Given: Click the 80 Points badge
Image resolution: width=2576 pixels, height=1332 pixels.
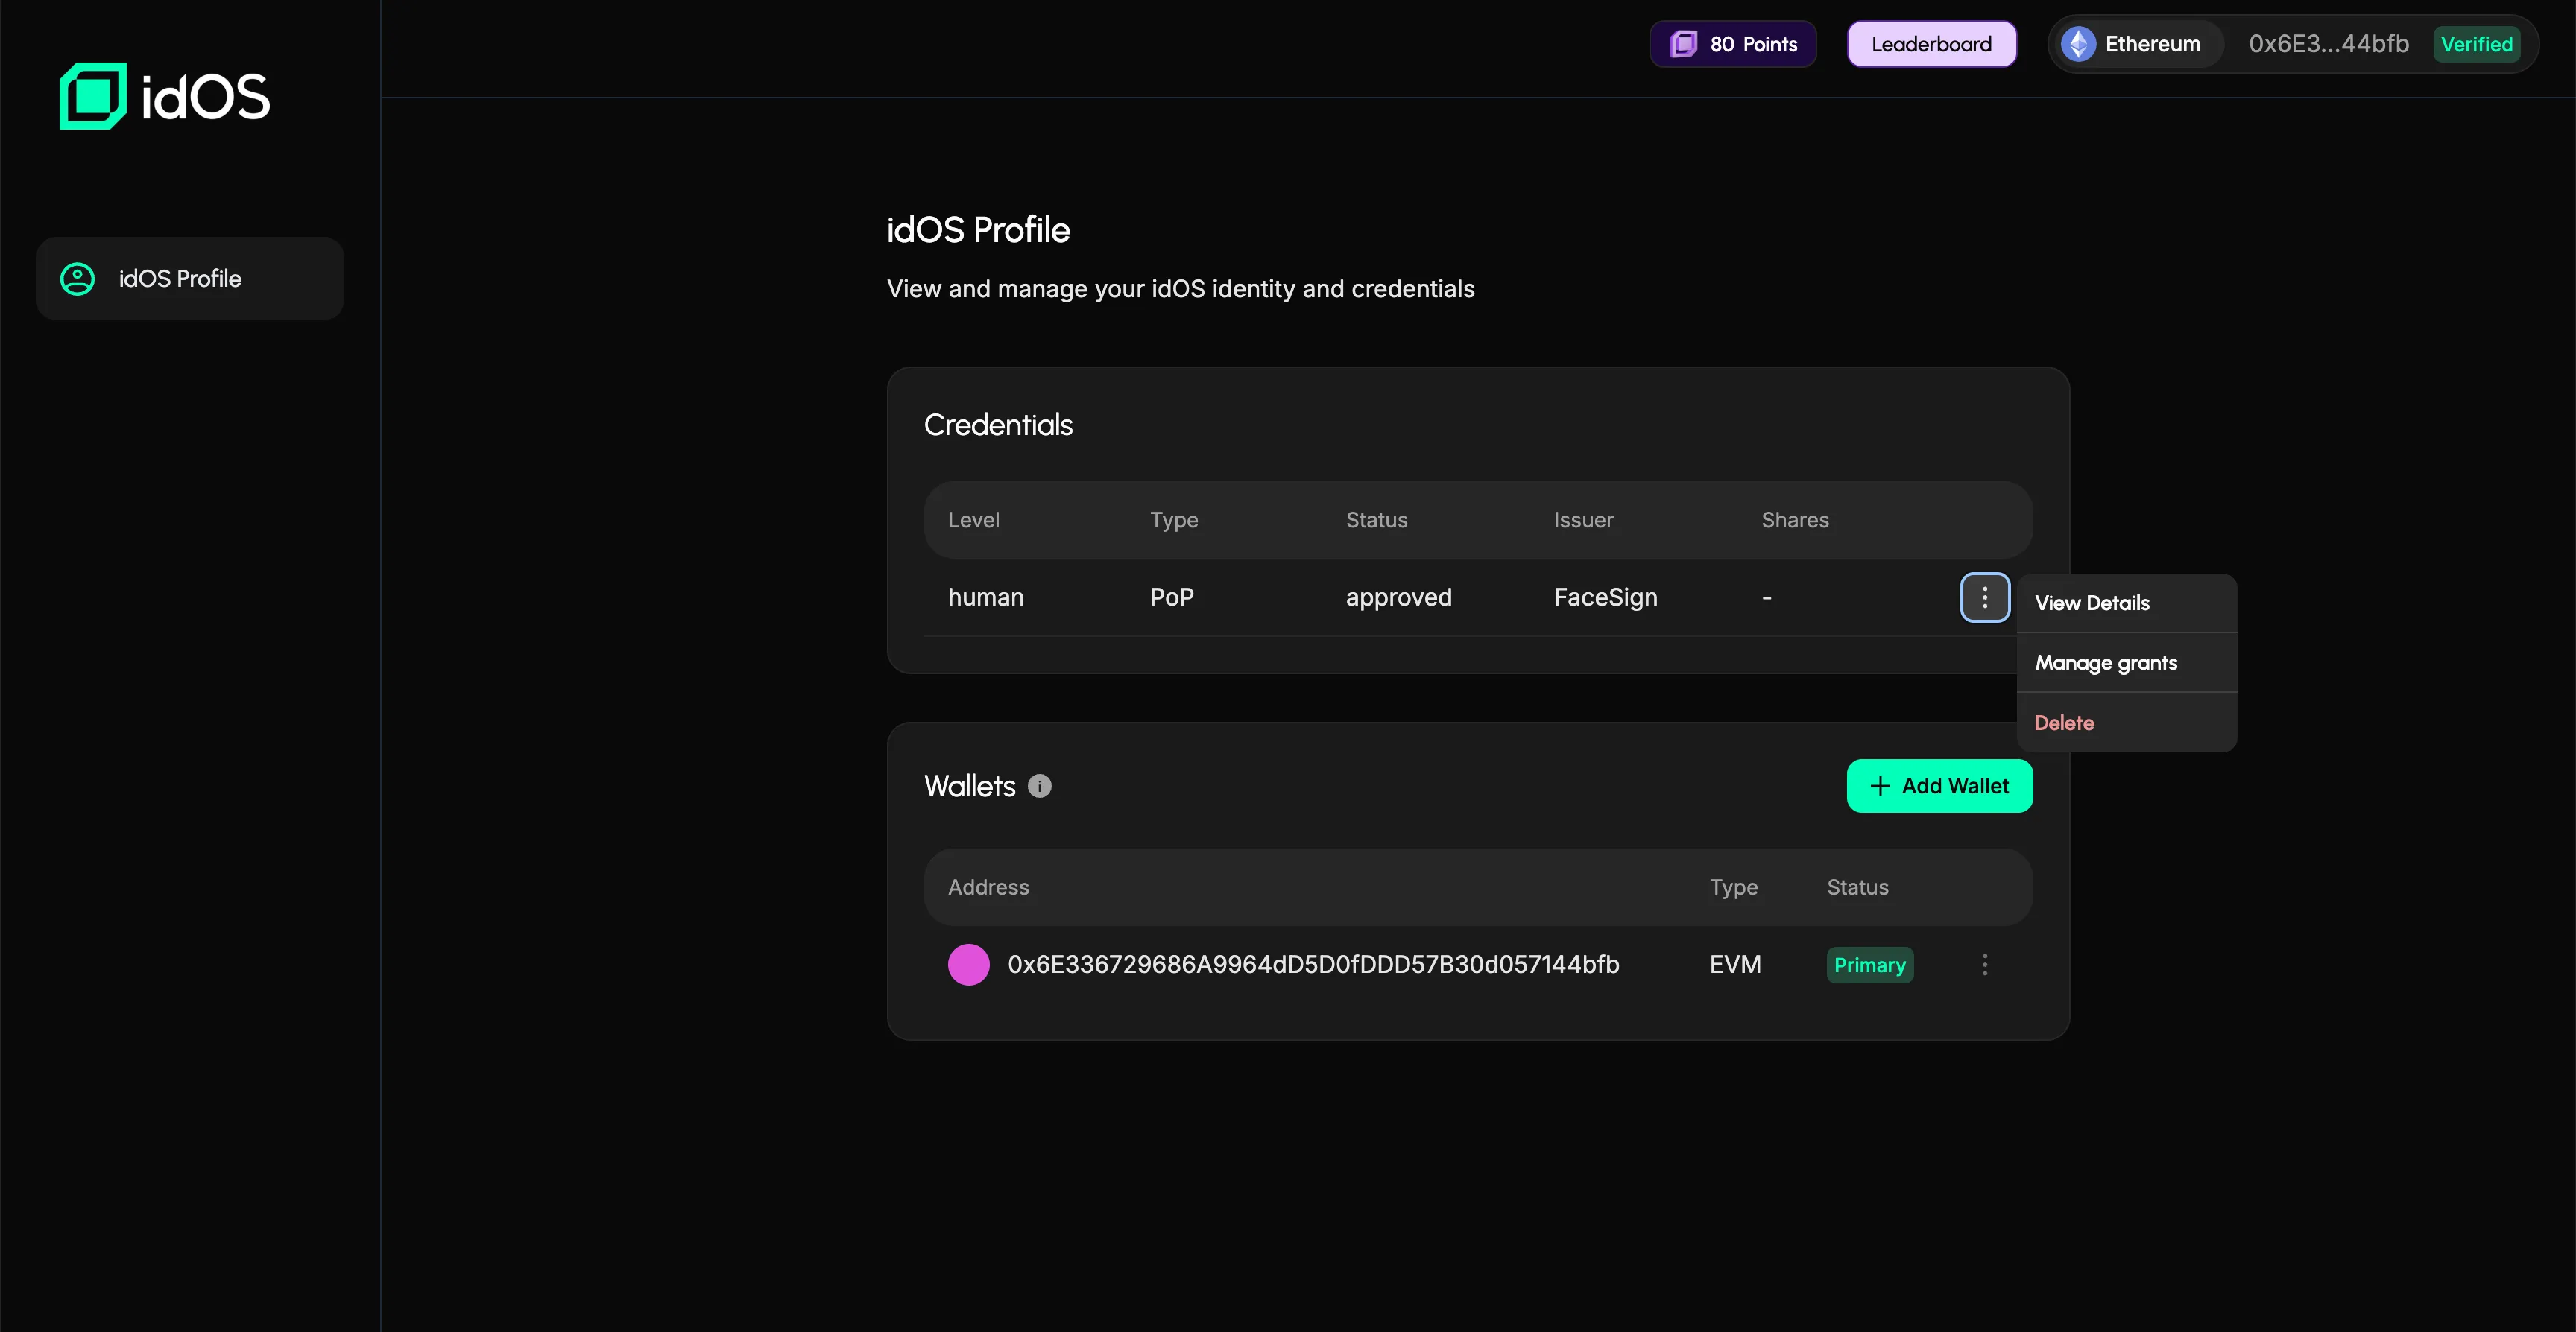Looking at the screenshot, I should (x=1733, y=44).
